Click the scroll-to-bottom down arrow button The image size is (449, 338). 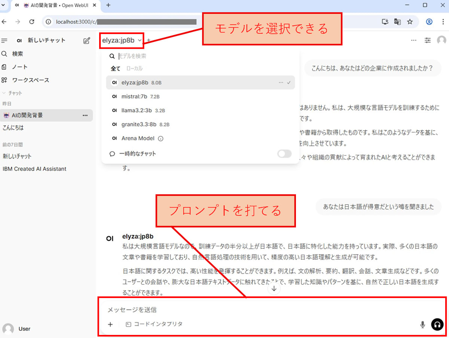click(x=274, y=289)
